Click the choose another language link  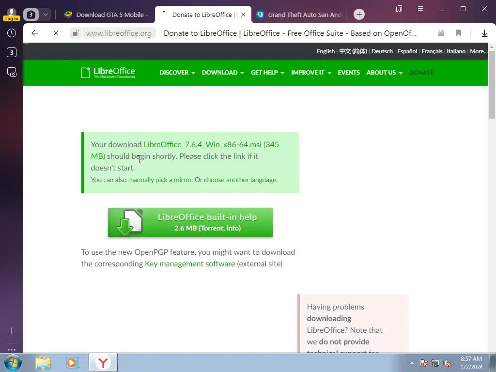tap(240, 180)
